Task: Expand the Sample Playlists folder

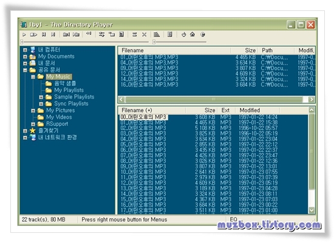Action: coord(41,97)
